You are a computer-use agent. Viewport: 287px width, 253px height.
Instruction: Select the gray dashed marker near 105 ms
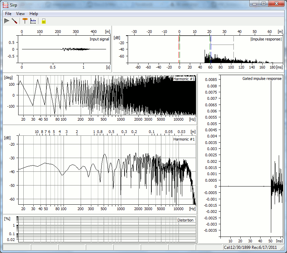(x=233, y=49)
